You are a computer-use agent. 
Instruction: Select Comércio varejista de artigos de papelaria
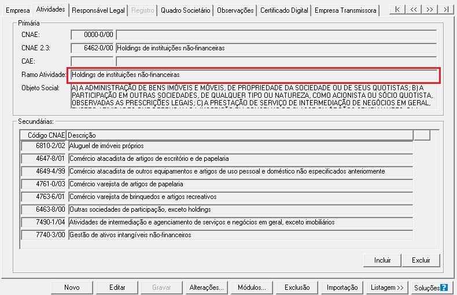[x=241, y=184]
